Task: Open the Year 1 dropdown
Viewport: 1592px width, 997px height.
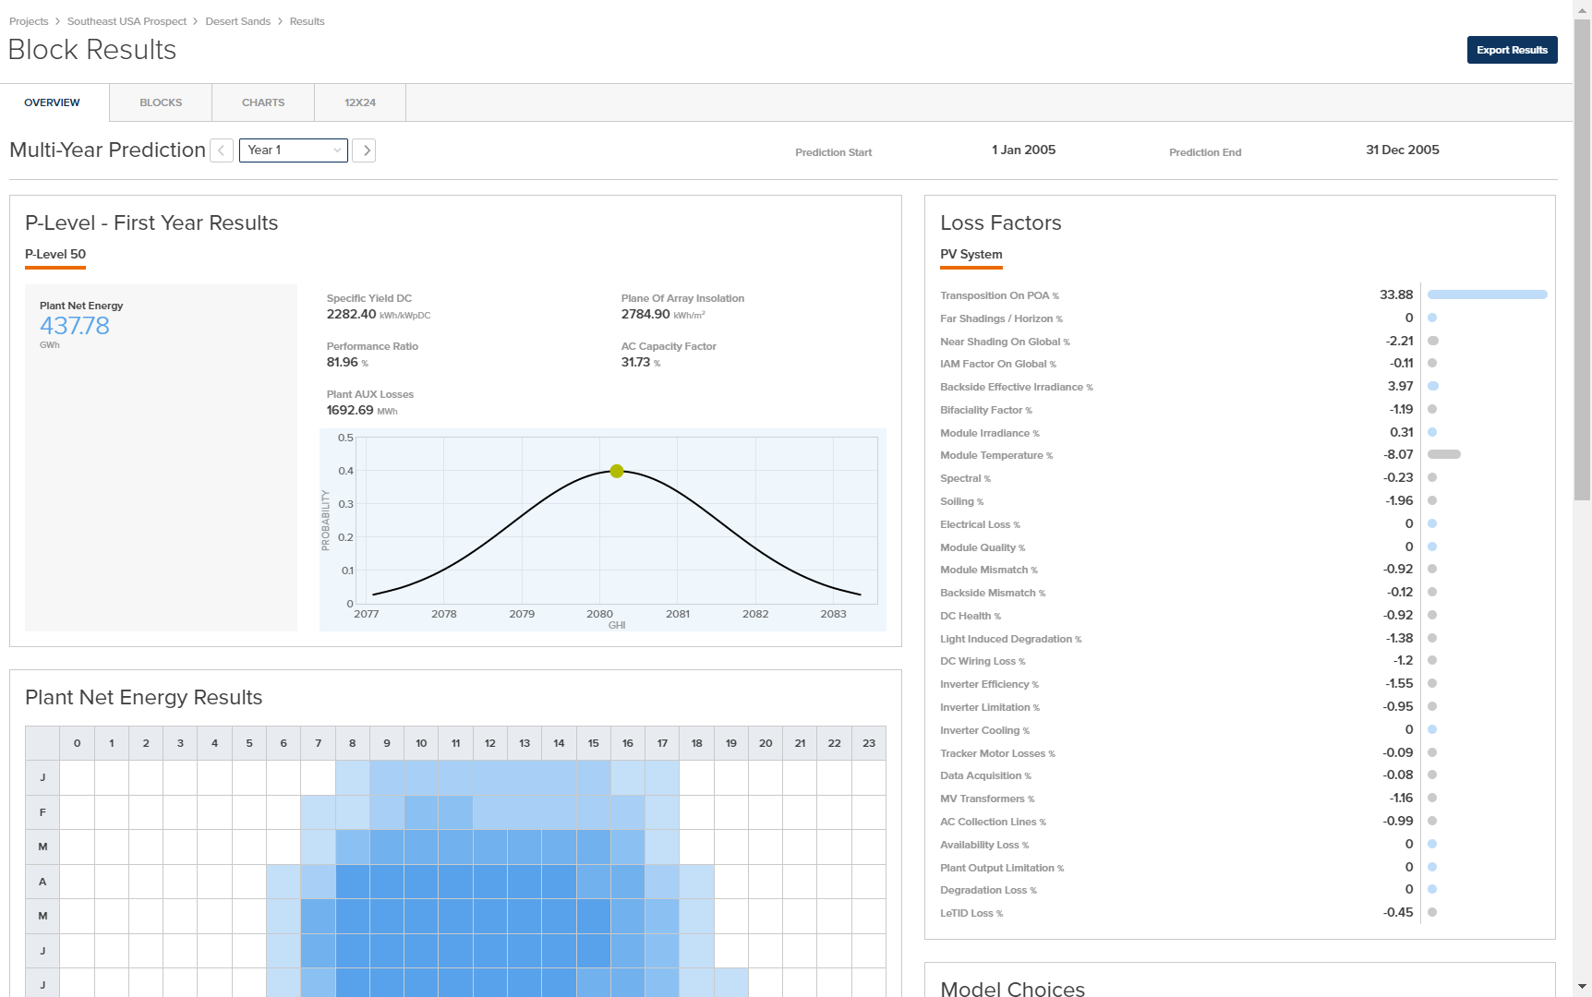Action: (x=293, y=150)
